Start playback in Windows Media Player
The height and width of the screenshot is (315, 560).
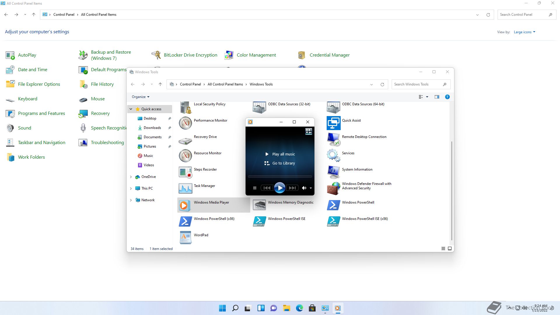coord(279,188)
